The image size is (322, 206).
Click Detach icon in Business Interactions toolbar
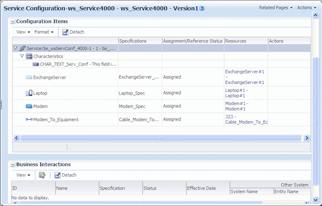point(57,175)
